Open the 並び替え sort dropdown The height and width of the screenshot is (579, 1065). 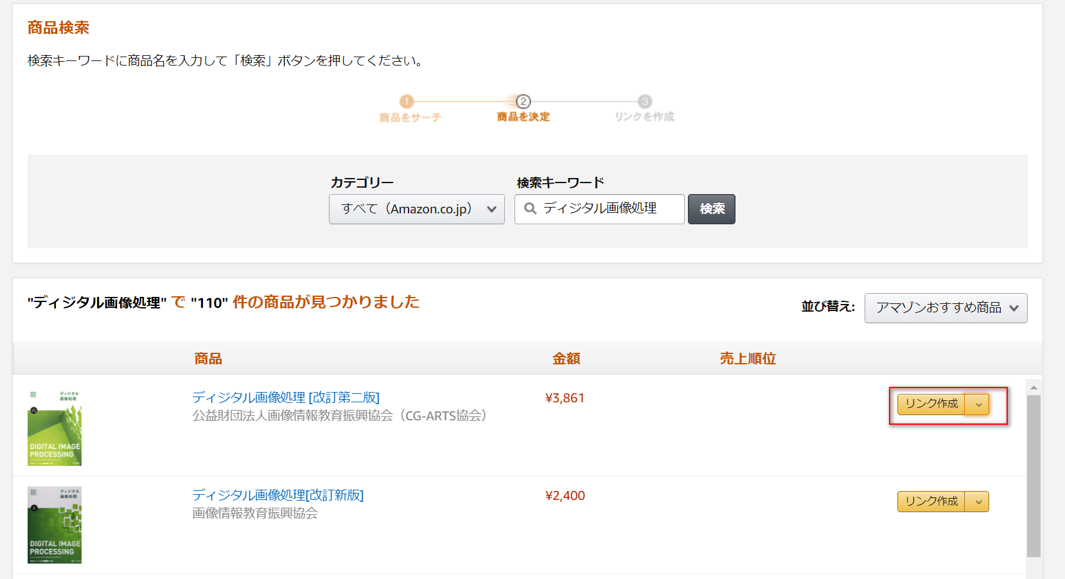point(945,308)
